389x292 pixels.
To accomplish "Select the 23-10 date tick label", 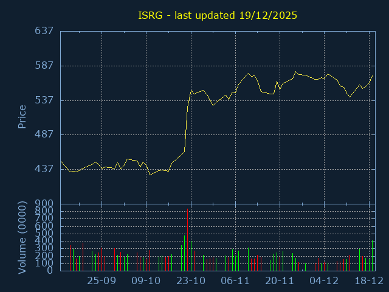I will point(191,281).
